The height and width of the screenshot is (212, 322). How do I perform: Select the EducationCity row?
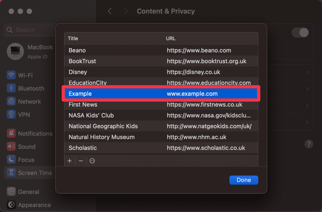[161, 82]
